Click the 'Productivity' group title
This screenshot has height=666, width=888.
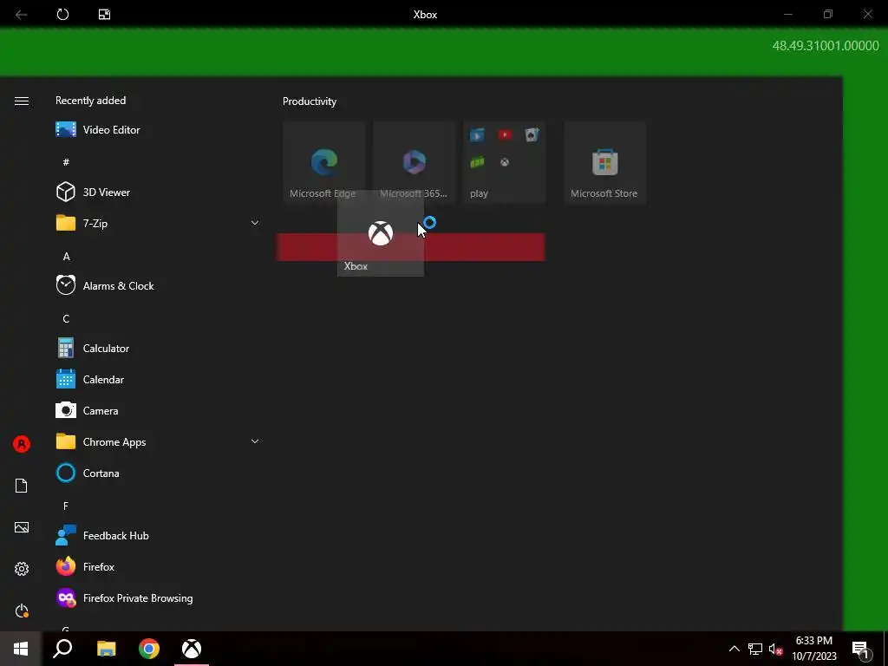click(x=310, y=101)
